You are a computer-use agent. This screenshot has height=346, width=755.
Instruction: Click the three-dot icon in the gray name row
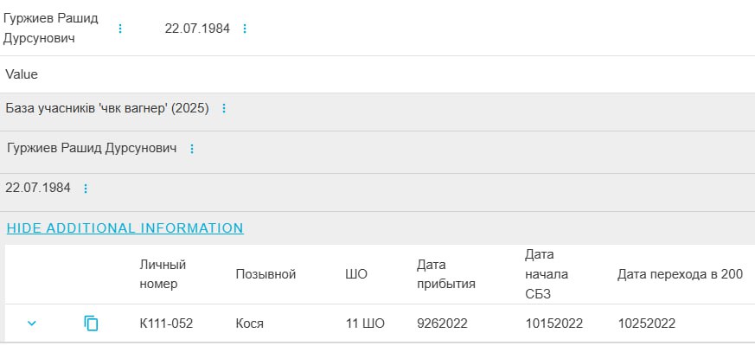click(192, 149)
